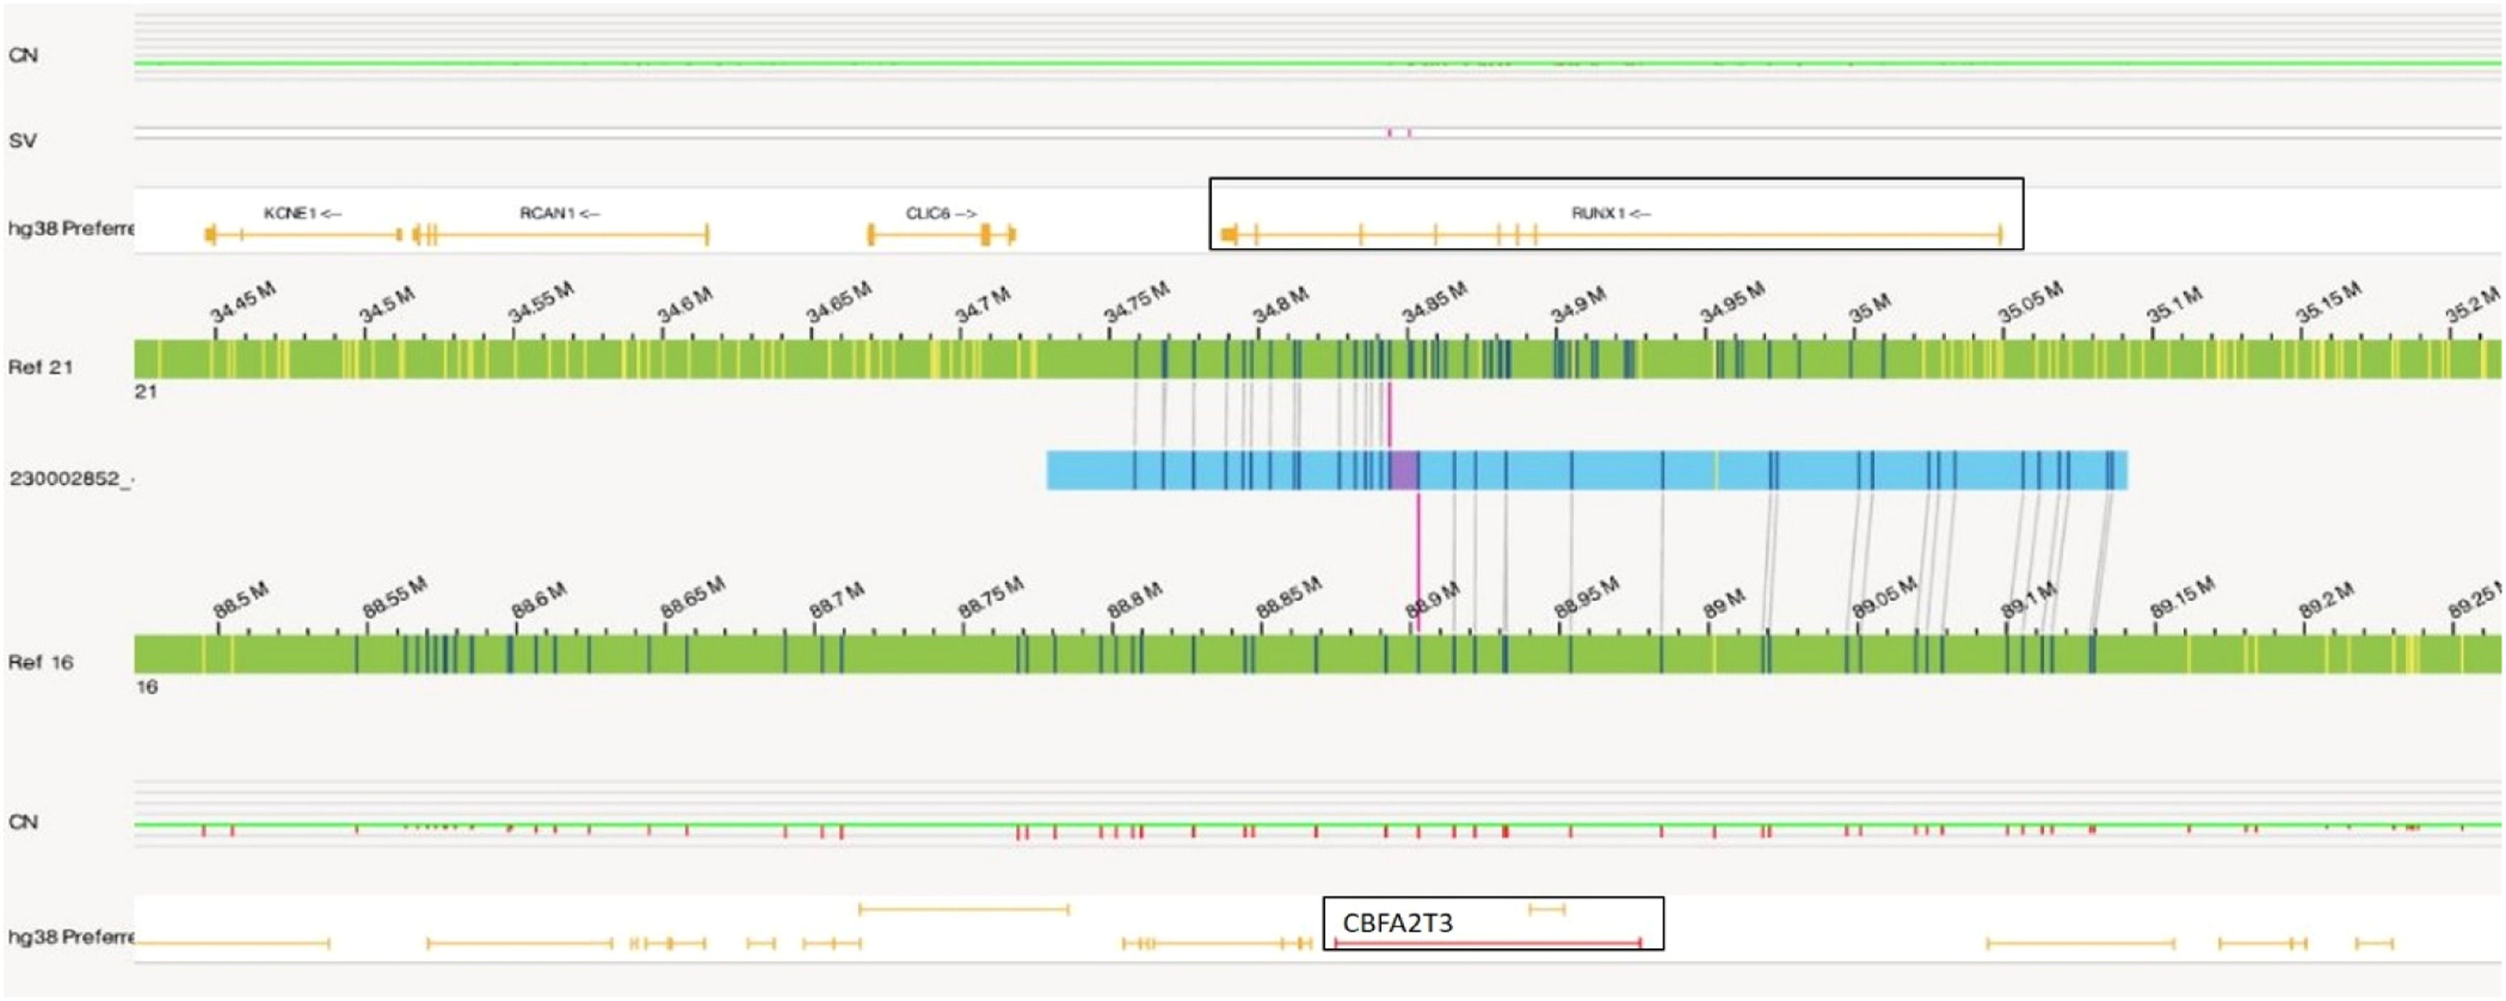The height and width of the screenshot is (1001, 2506).
Task: Select the top CN track label
Action: click(x=24, y=55)
